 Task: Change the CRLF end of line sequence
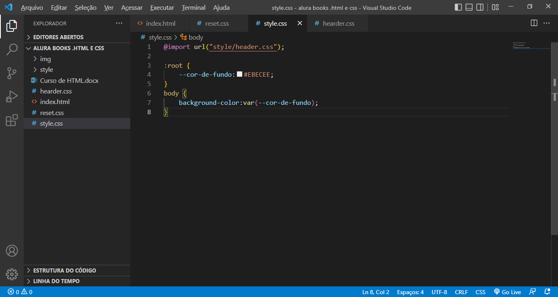pyautogui.click(x=461, y=292)
